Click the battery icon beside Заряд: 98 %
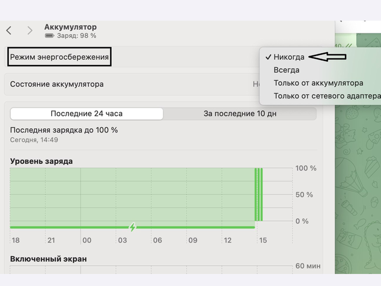Image resolution: width=381 pixels, height=286 pixels. pyautogui.click(x=50, y=36)
